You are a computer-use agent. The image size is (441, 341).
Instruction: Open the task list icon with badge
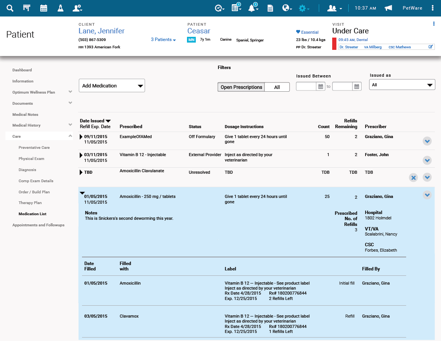pos(236,7)
